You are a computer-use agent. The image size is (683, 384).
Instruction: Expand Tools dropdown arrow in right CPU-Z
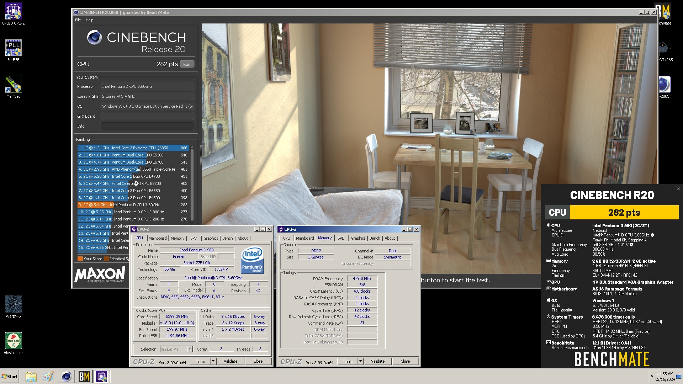pyautogui.click(x=360, y=361)
